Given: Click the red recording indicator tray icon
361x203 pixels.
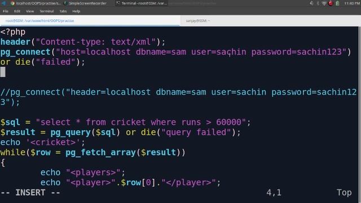Looking at the screenshot, I should (x=331, y=3).
